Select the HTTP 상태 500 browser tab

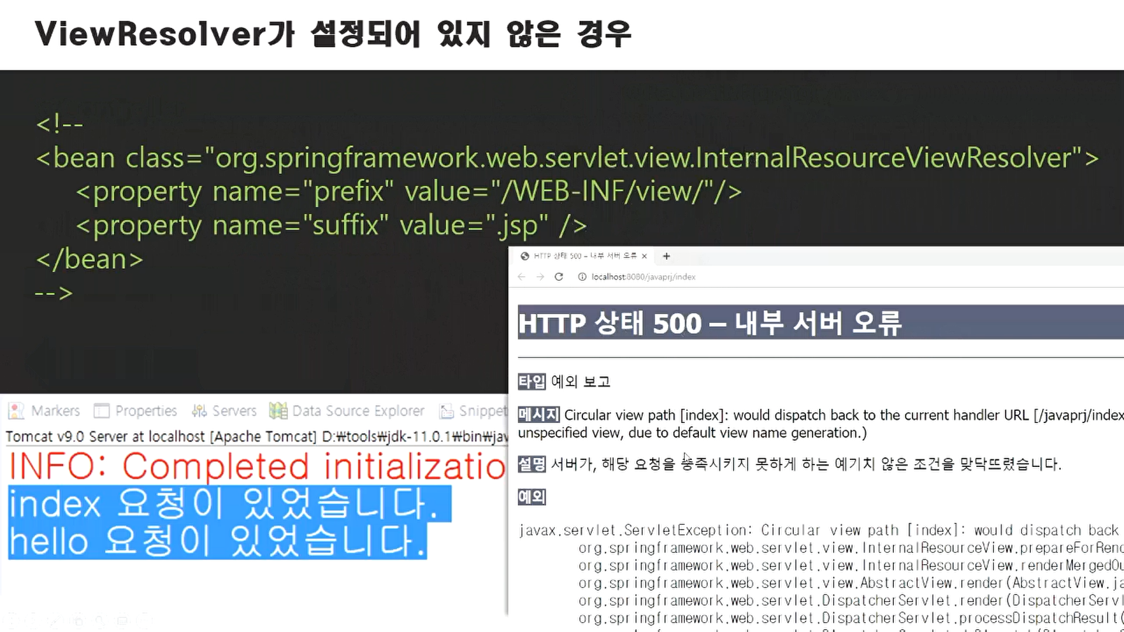coord(584,256)
